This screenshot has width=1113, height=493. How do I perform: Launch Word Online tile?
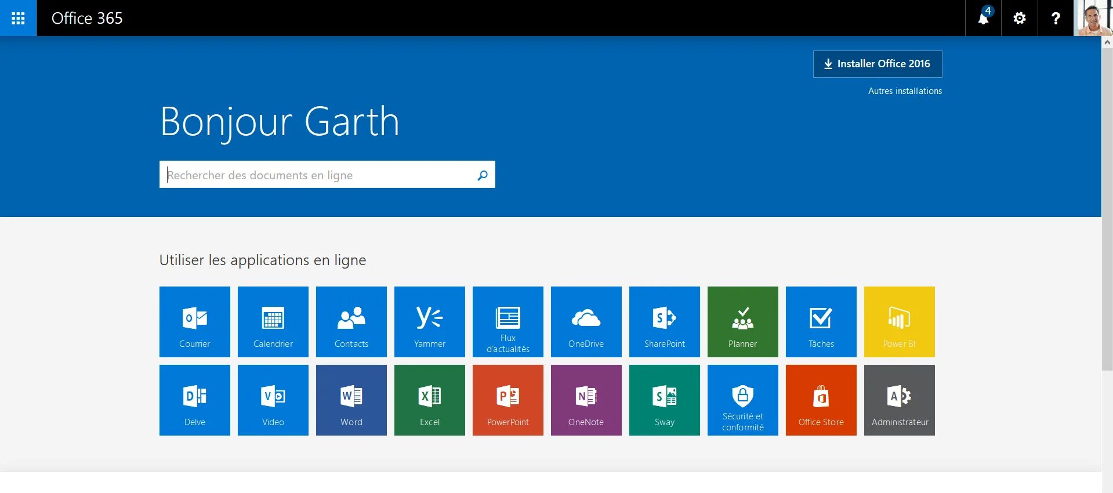click(x=351, y=400)
